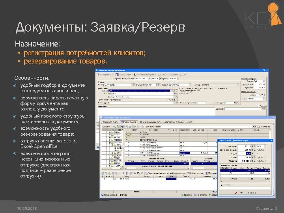
Task: Open the date picker beside document date
Action: [x=161, y=78]
